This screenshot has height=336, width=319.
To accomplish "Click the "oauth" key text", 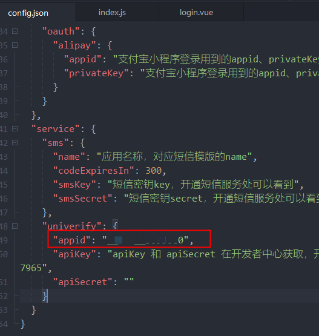I will pos(61,31).
